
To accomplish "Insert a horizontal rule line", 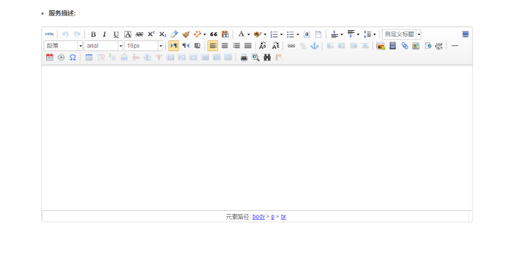I will point(455,45).
